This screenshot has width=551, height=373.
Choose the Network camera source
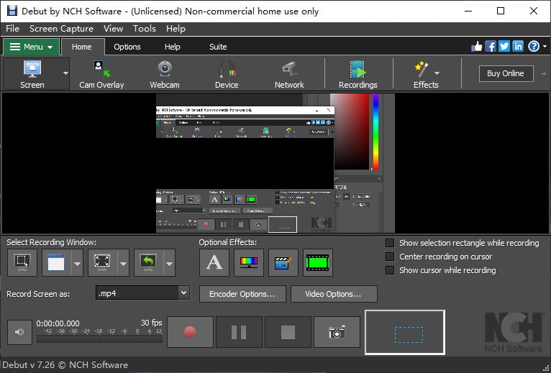(289, 74)
